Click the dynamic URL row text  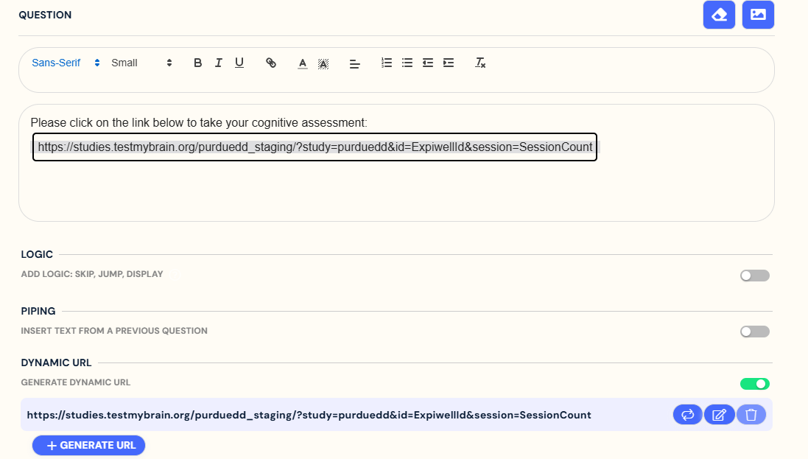309,416
